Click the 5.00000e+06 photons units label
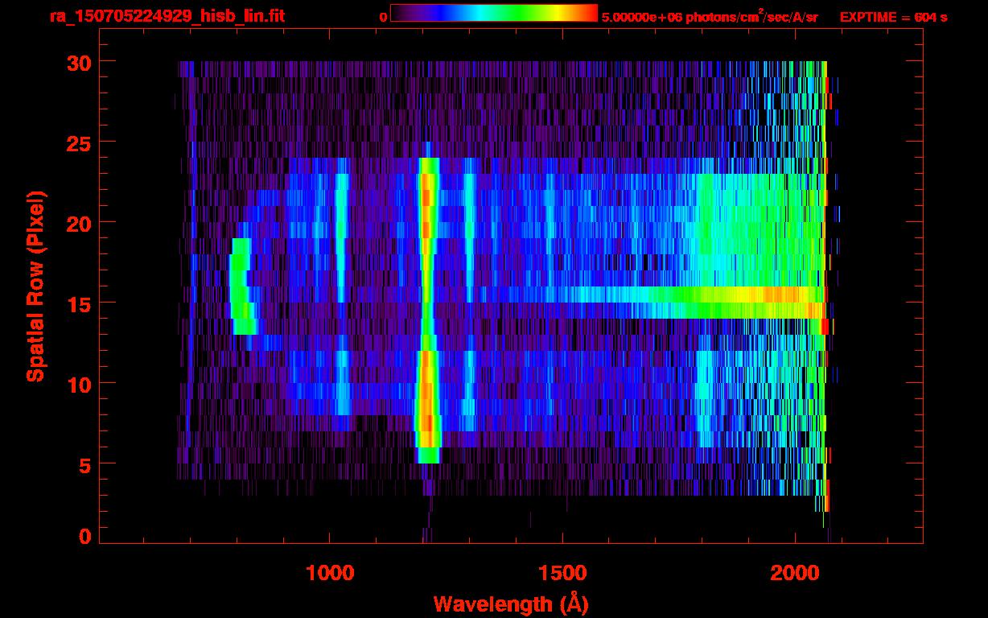 709,17
